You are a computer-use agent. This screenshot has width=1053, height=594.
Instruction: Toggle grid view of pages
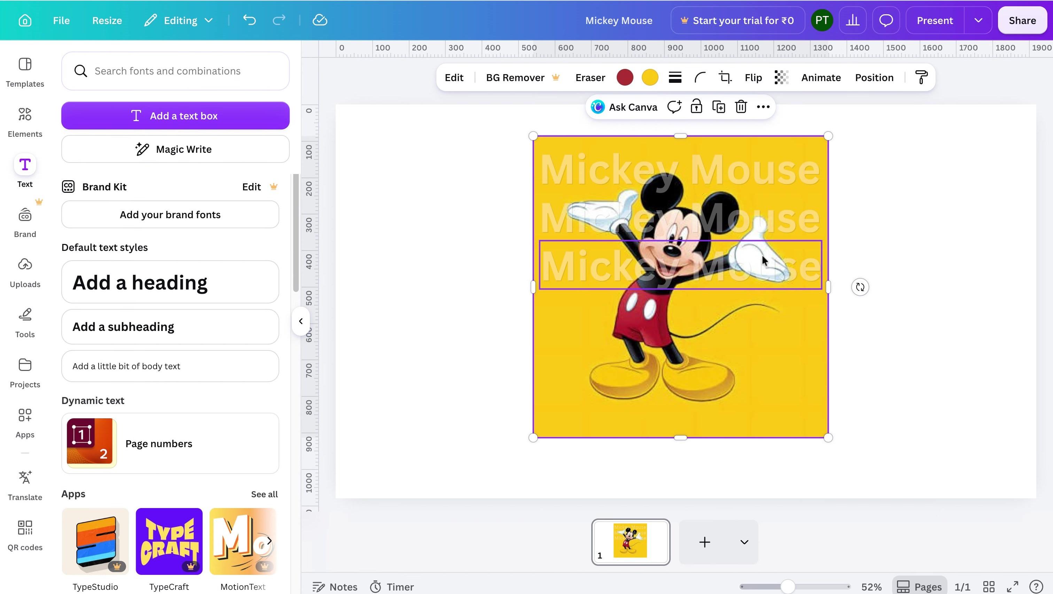(x=989, y=587)
